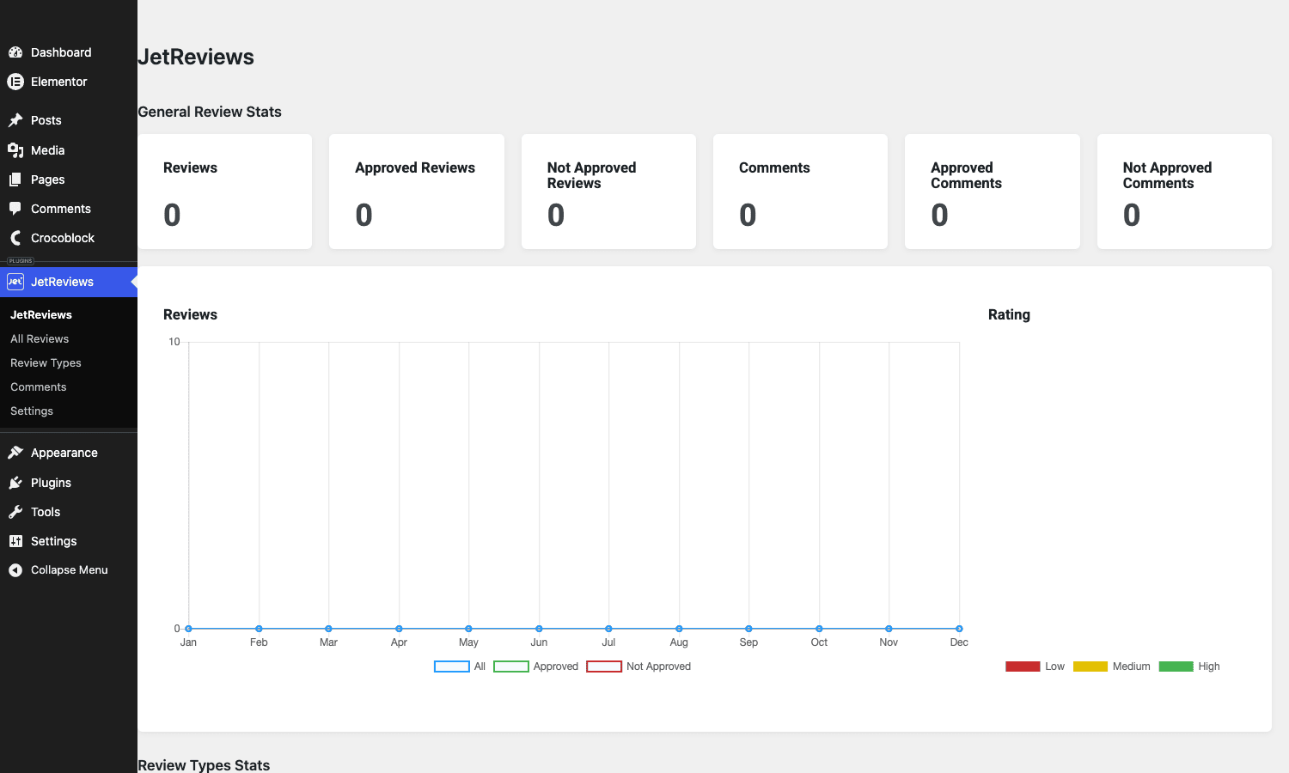Click the Jan data point on chart
This screenshot has width=1289, height=773.
click(188, 629)
